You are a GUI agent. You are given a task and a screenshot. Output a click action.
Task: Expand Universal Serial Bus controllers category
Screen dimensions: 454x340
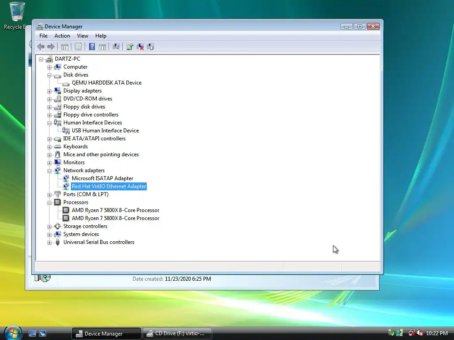point(50,243)
